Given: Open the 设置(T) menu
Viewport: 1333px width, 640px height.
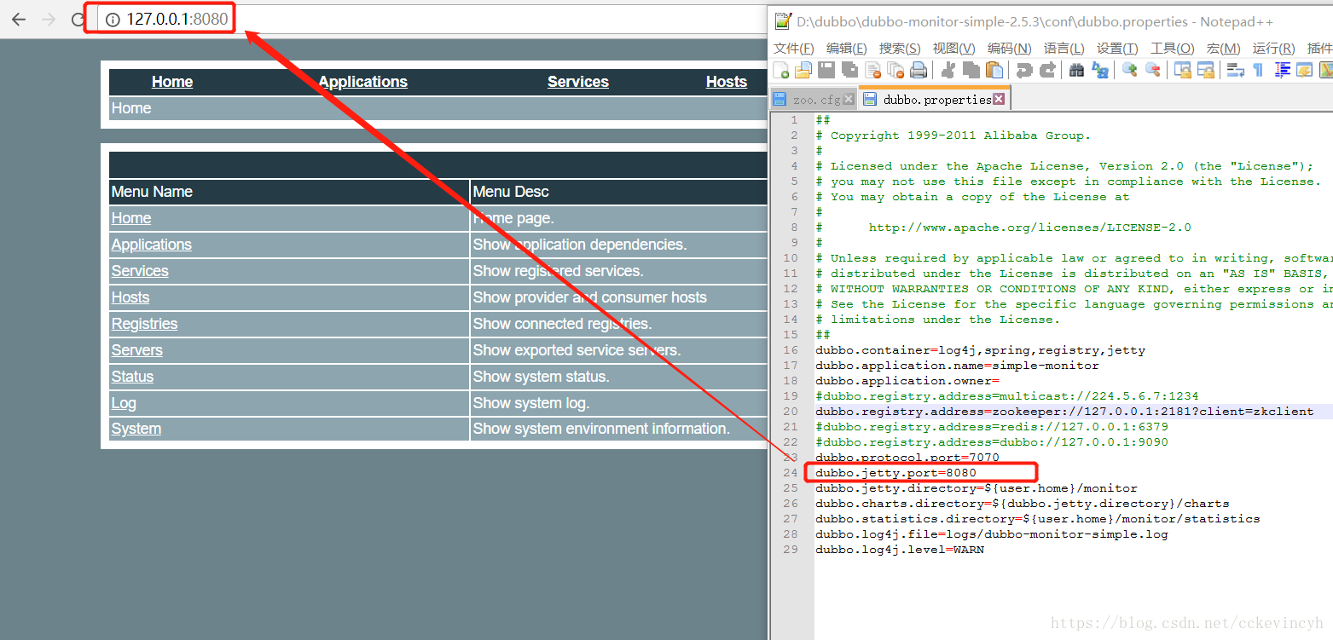Looking at the screenshot, I should click(x=1117, y=49).
